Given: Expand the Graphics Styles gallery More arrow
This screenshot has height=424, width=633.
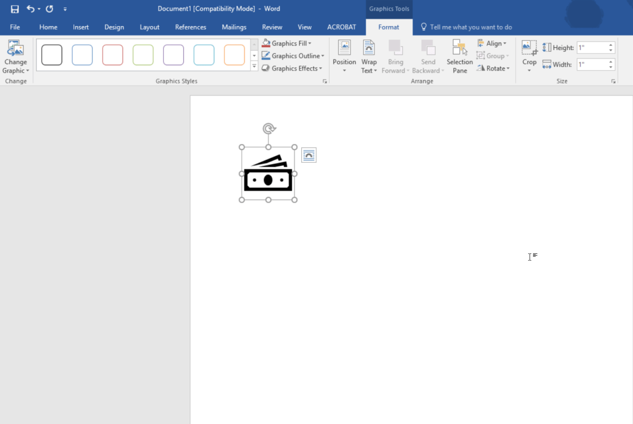Looking at the screenshot, I should tap(254, 67).
